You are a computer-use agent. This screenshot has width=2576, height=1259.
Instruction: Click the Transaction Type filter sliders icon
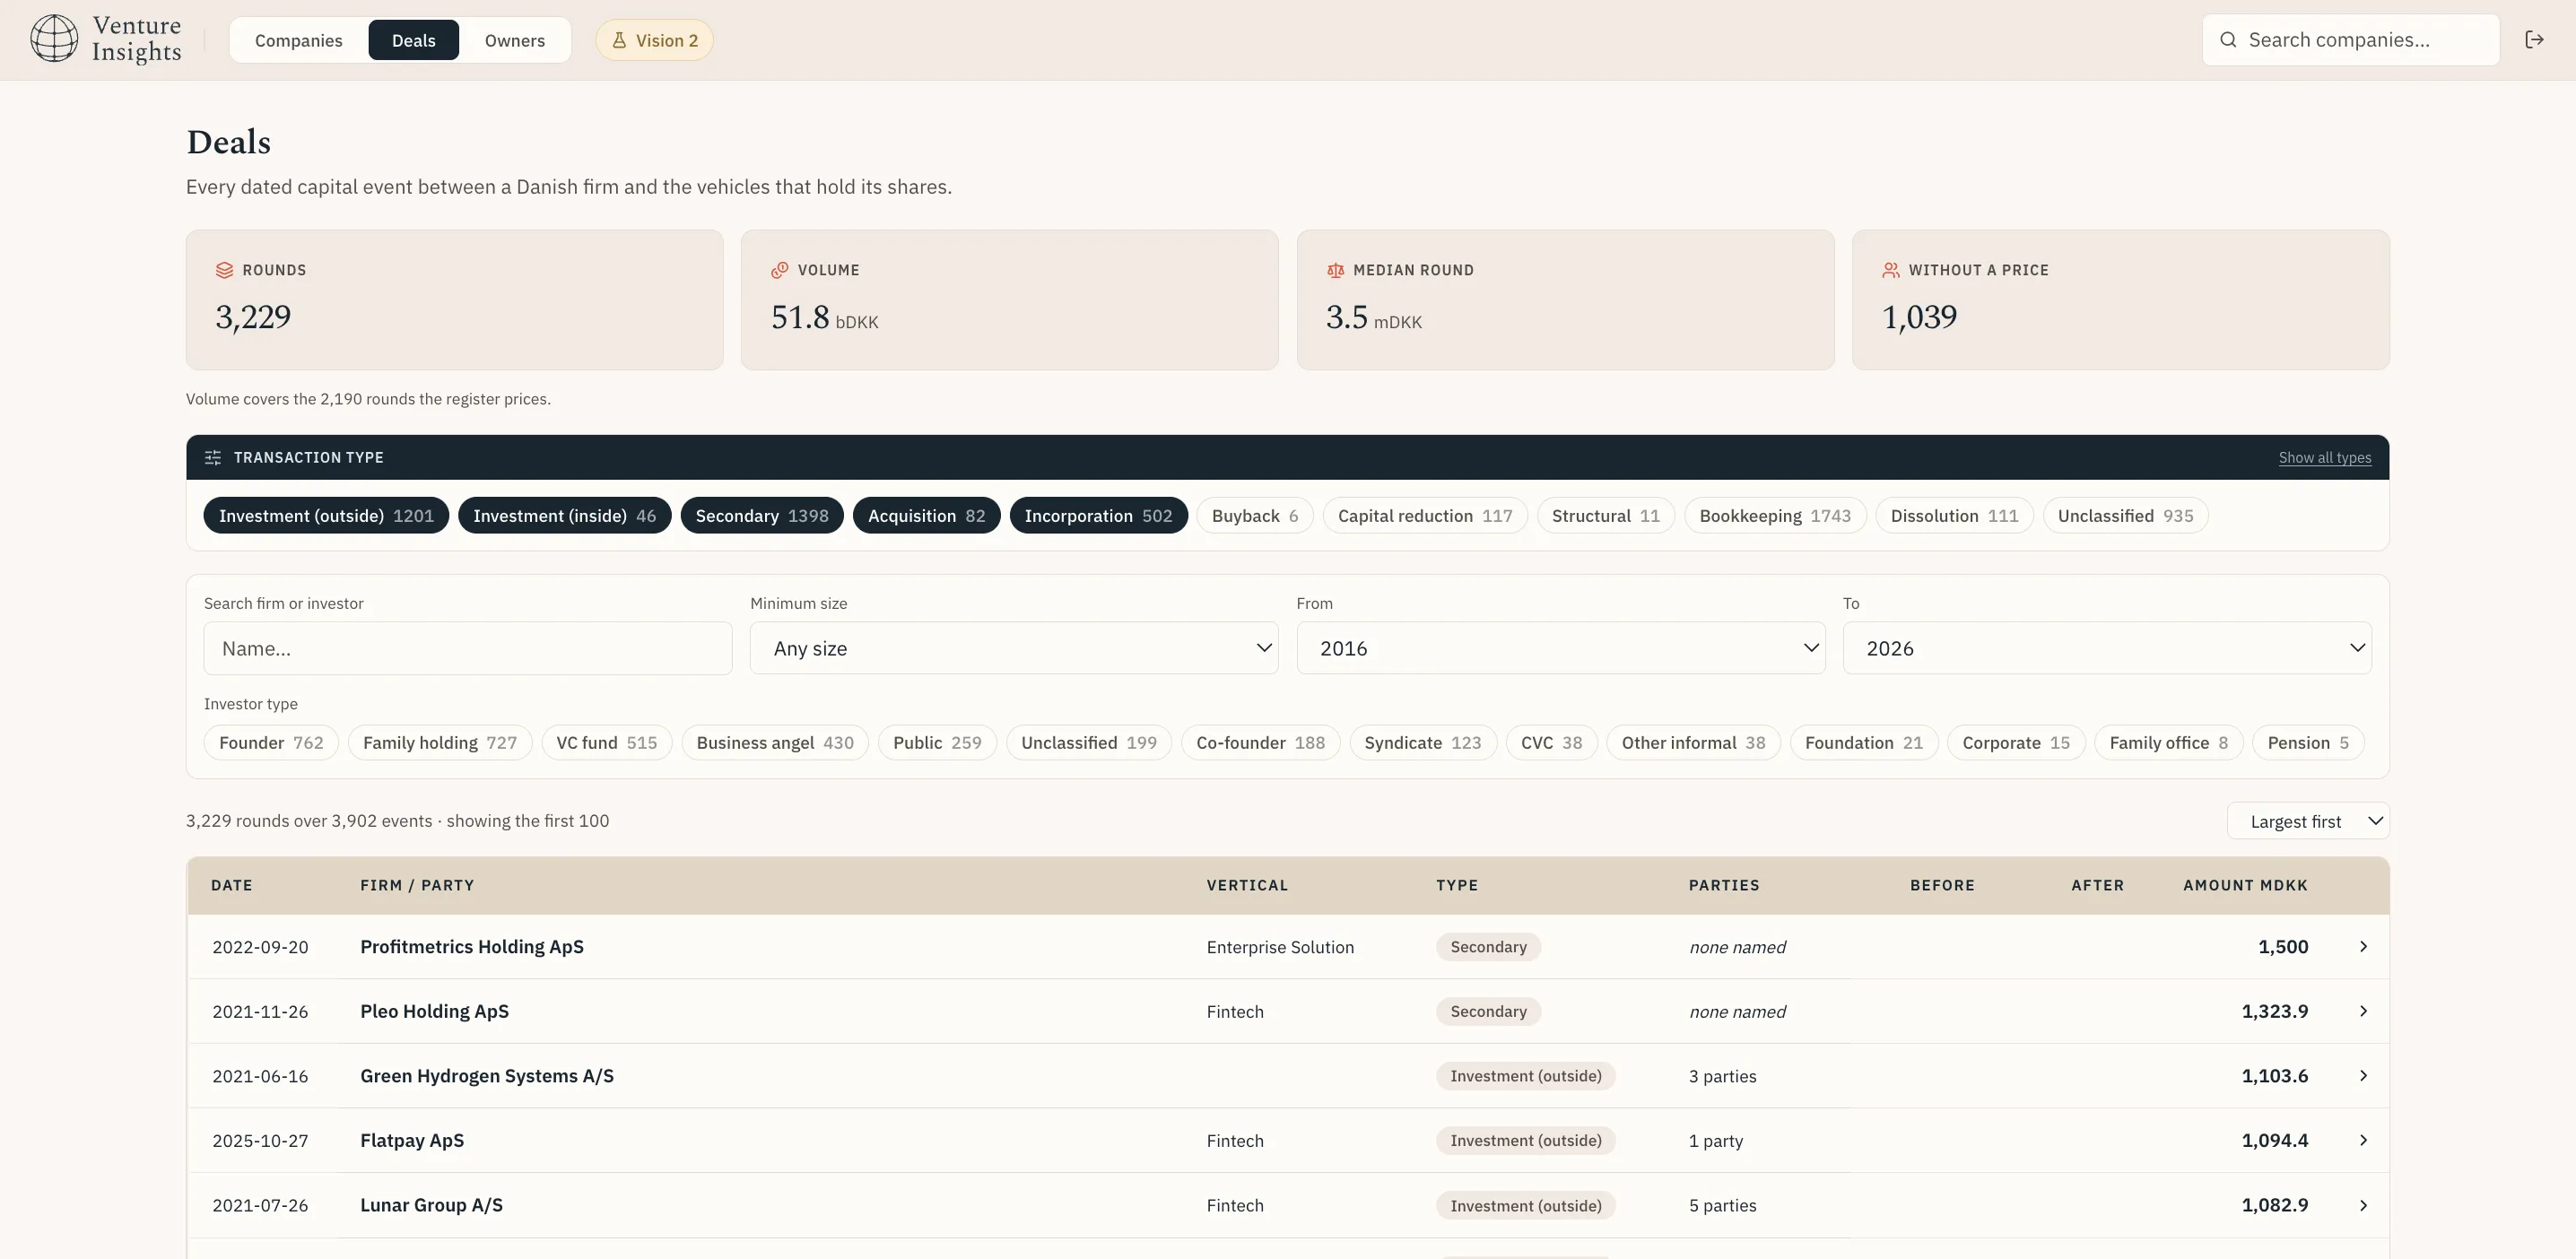[x=213, y=457]
